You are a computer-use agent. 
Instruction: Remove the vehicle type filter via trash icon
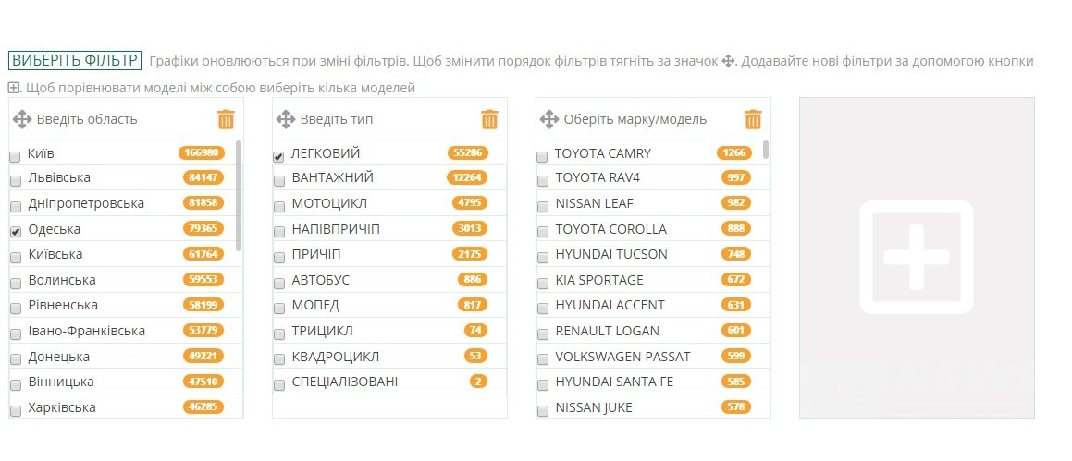point(489,119)
